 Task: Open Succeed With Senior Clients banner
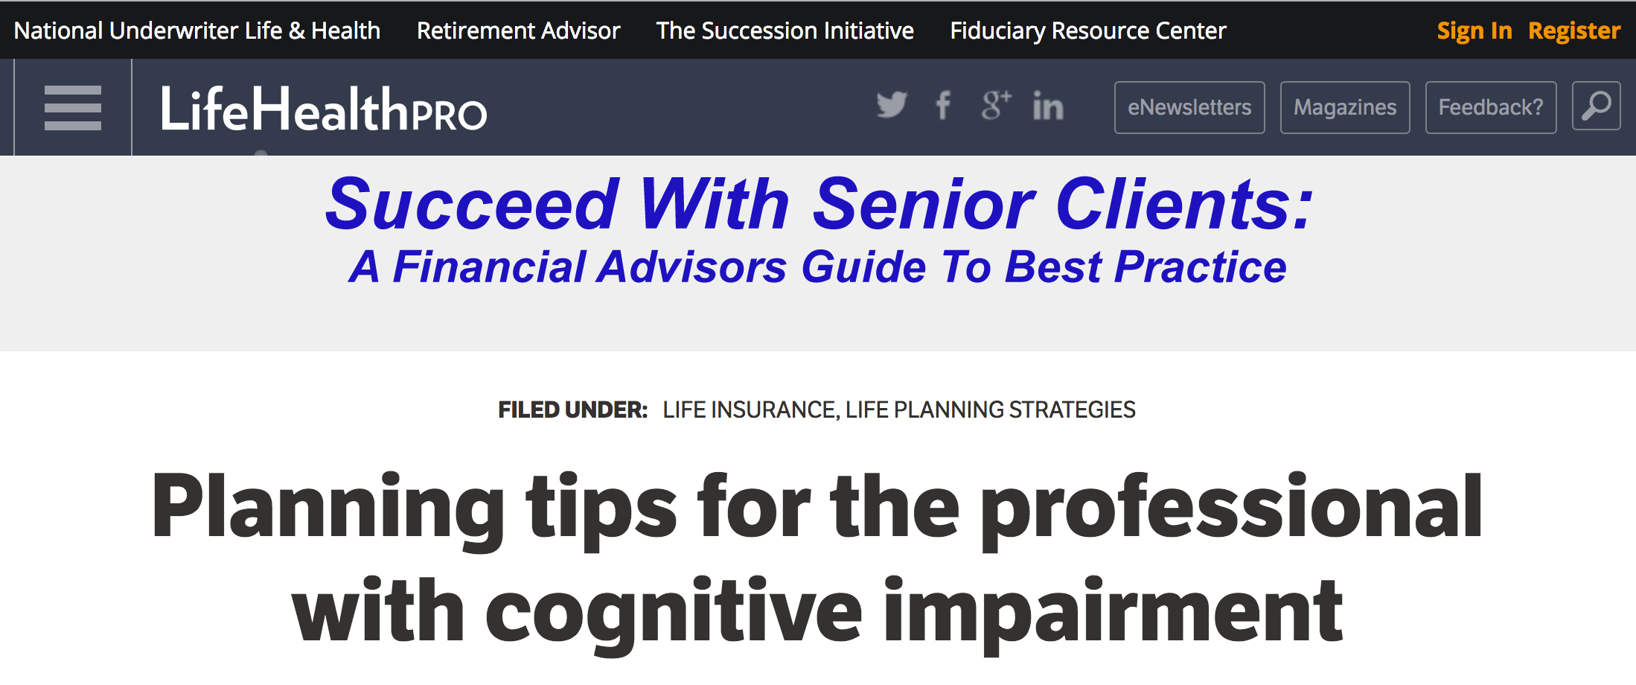(819, 229)
